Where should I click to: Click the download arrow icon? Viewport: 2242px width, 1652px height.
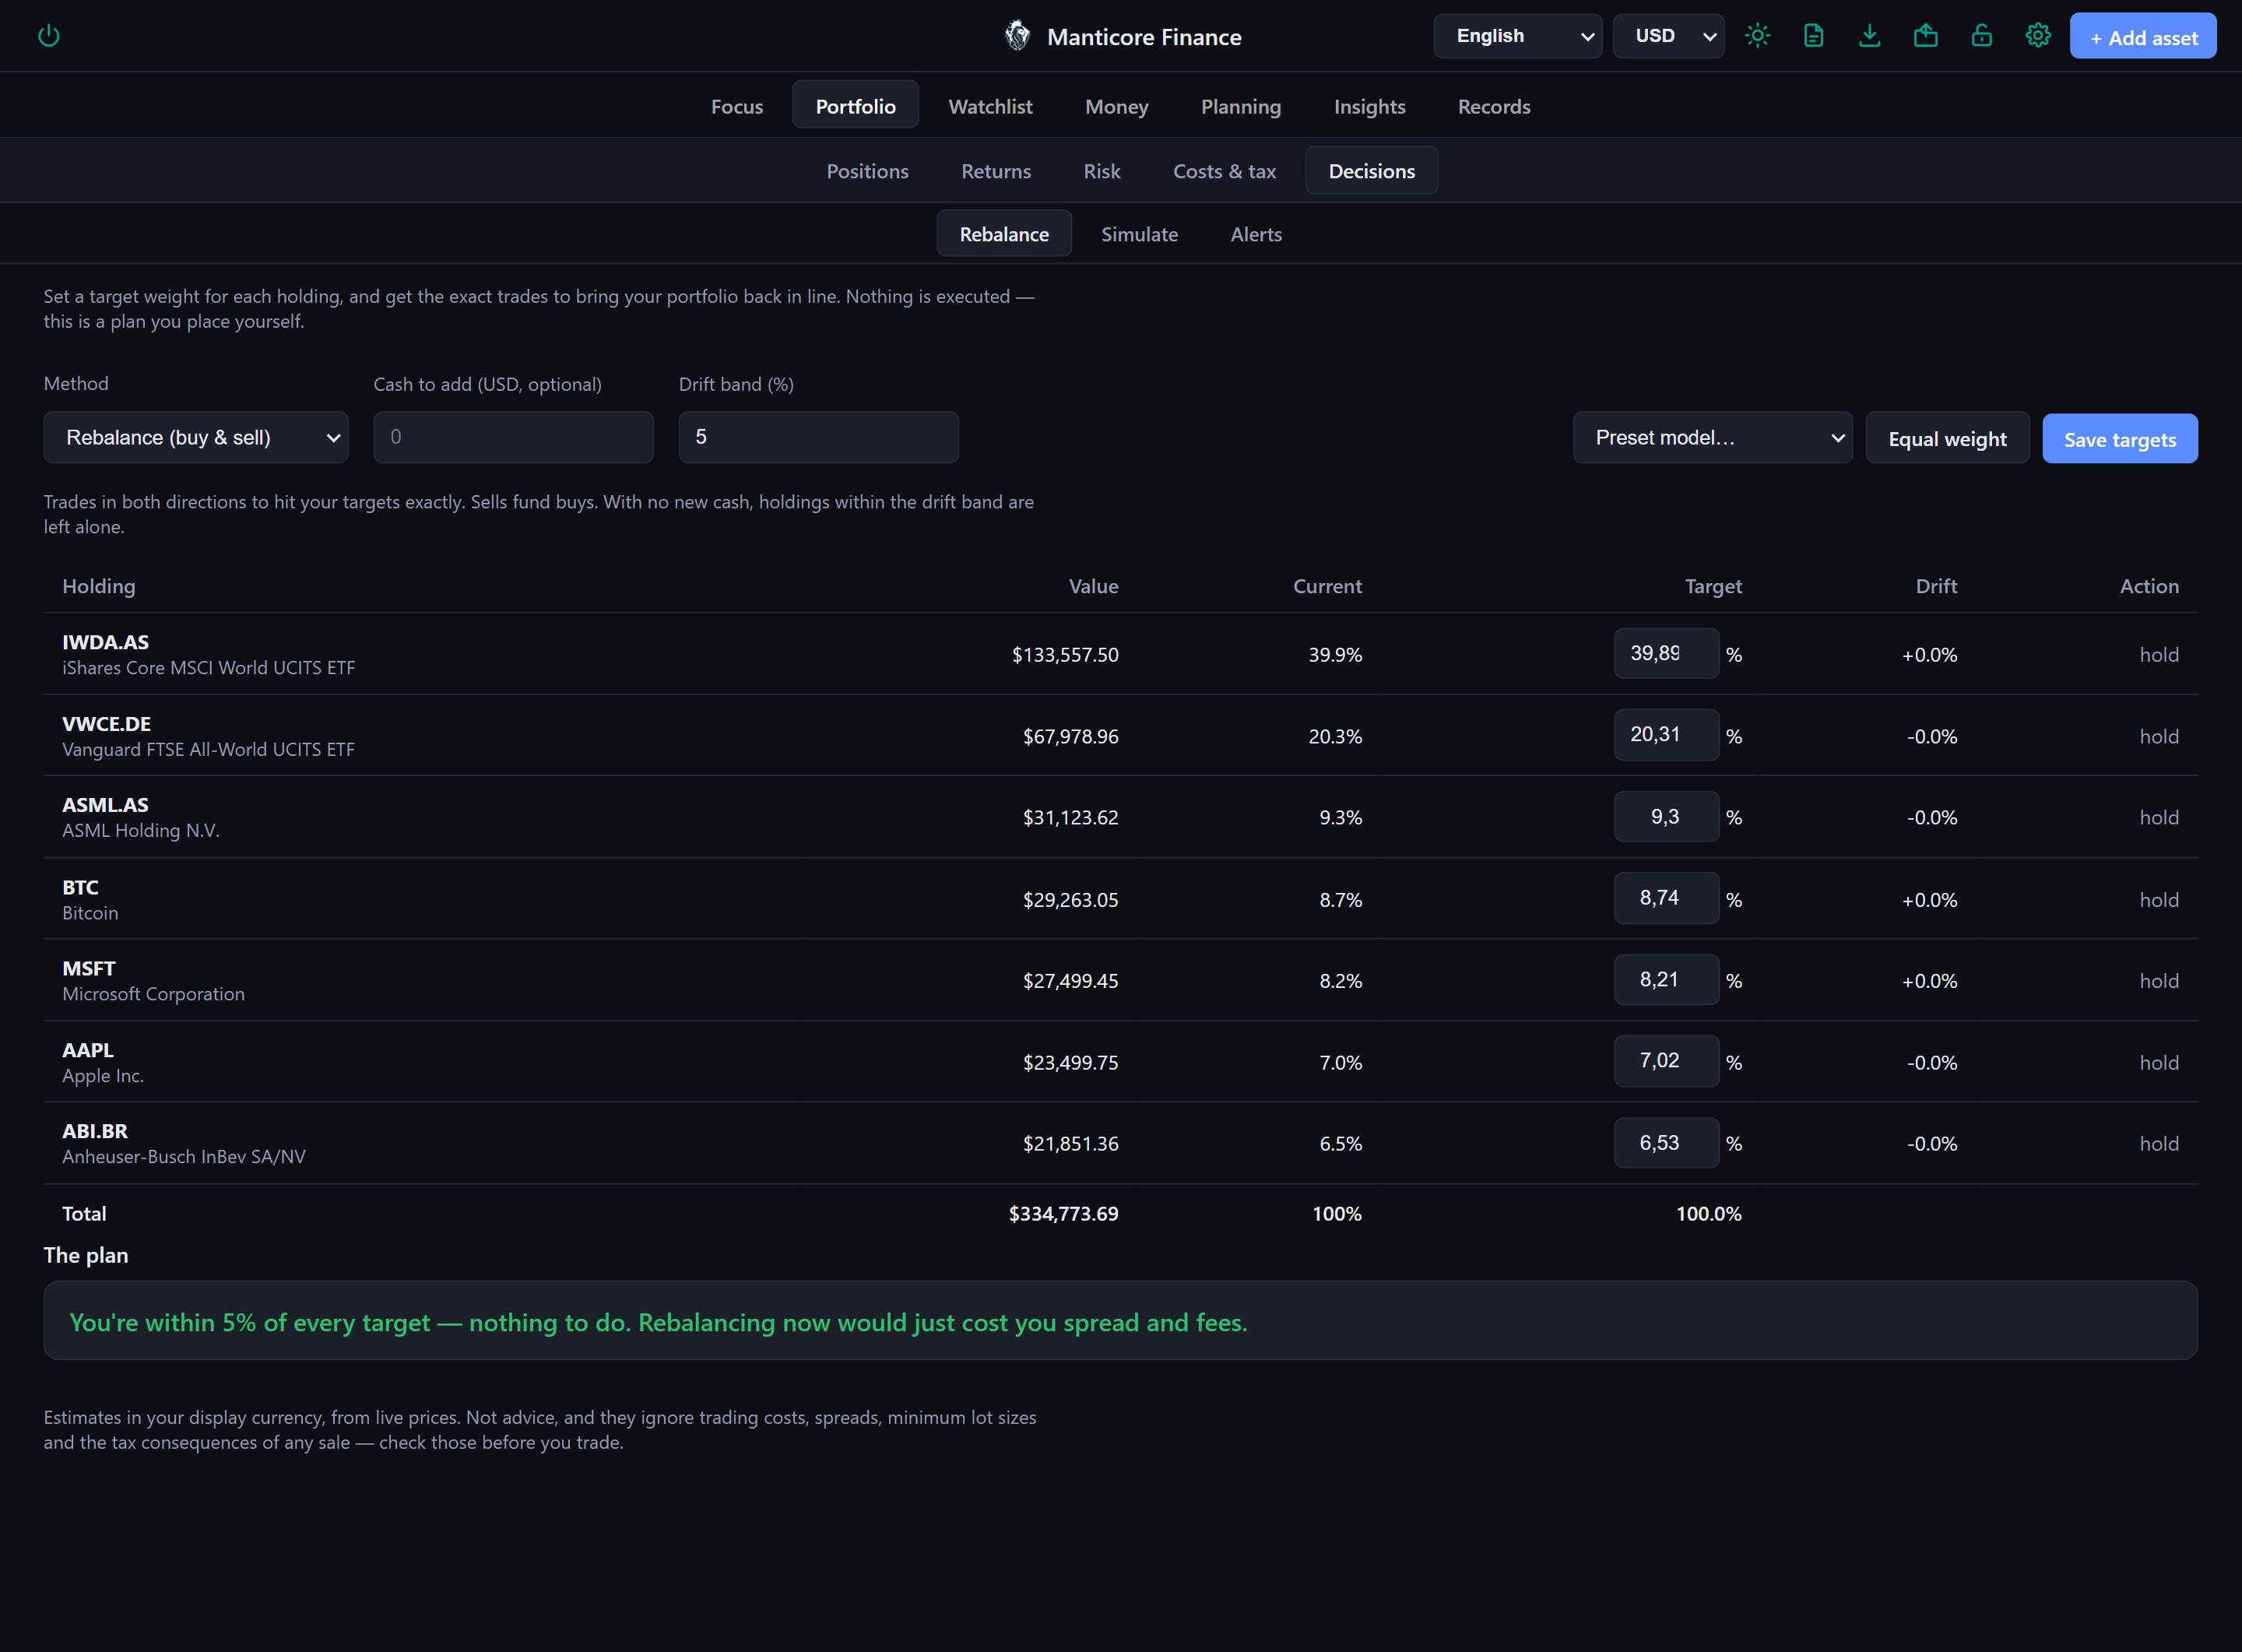pos(1869,36)
